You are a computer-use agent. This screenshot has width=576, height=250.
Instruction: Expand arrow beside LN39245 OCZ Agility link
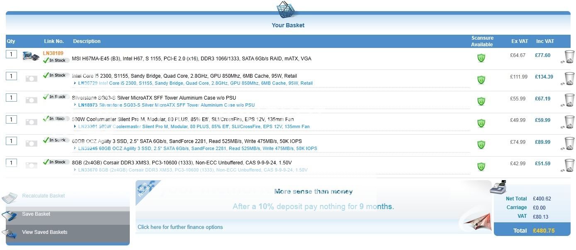(x=75, y=148)
